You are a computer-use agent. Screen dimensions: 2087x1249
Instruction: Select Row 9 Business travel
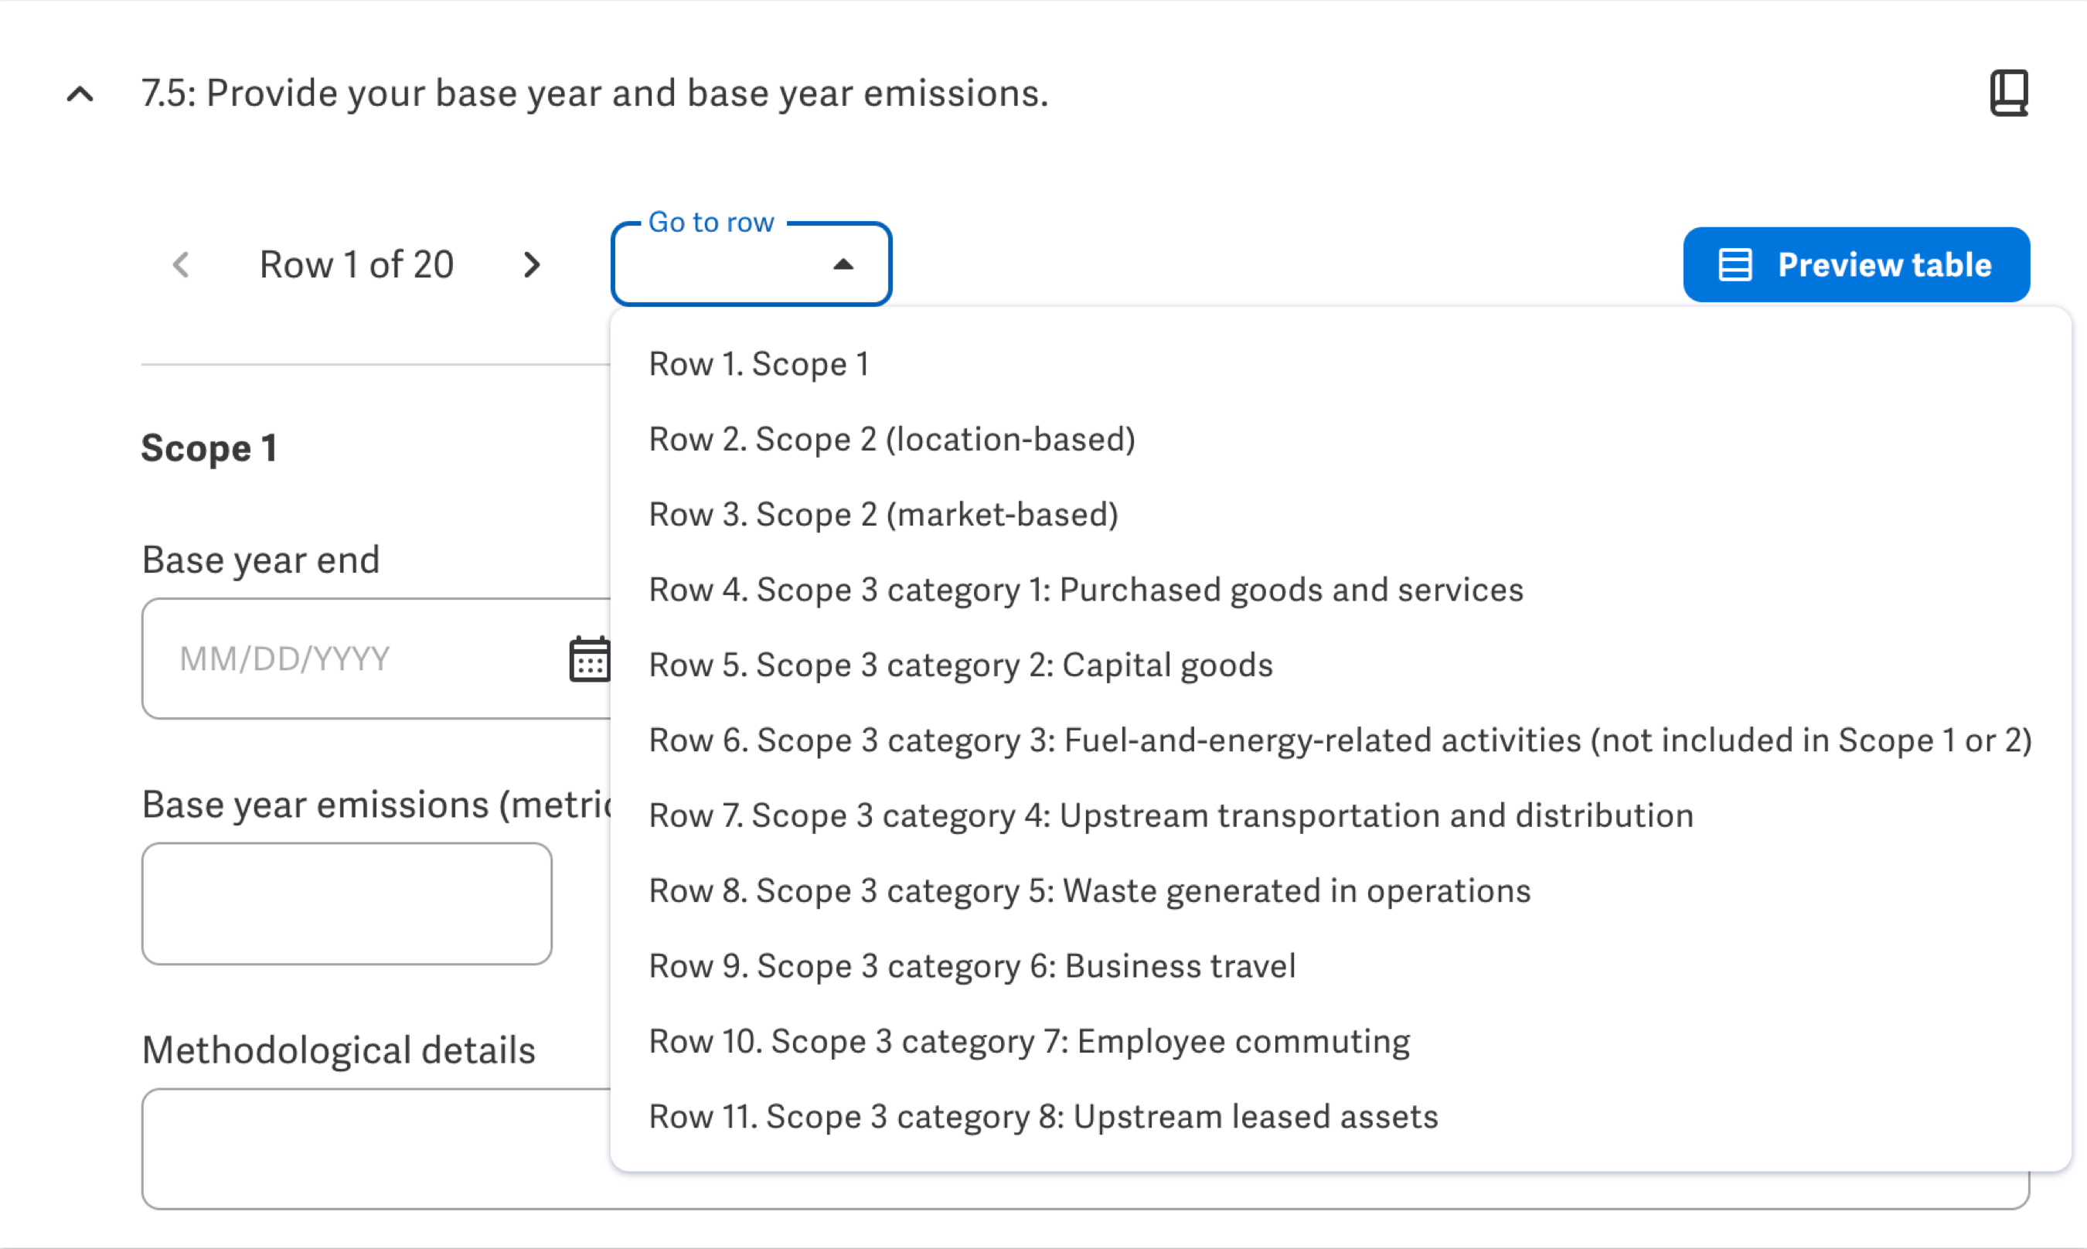point(1340,965)
